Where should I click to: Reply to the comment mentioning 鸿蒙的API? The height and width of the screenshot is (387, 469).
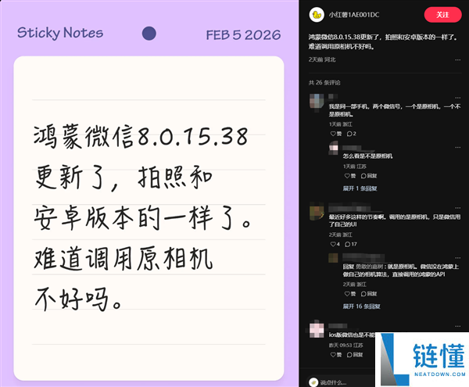coord(369,294)
